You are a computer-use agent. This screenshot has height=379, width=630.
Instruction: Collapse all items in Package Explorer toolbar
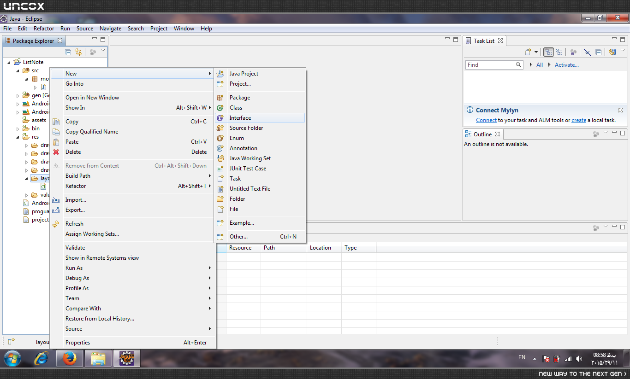point(68,52)
